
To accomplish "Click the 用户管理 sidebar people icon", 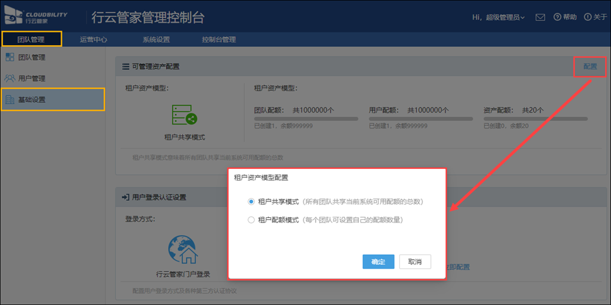I will pos(10,78).
